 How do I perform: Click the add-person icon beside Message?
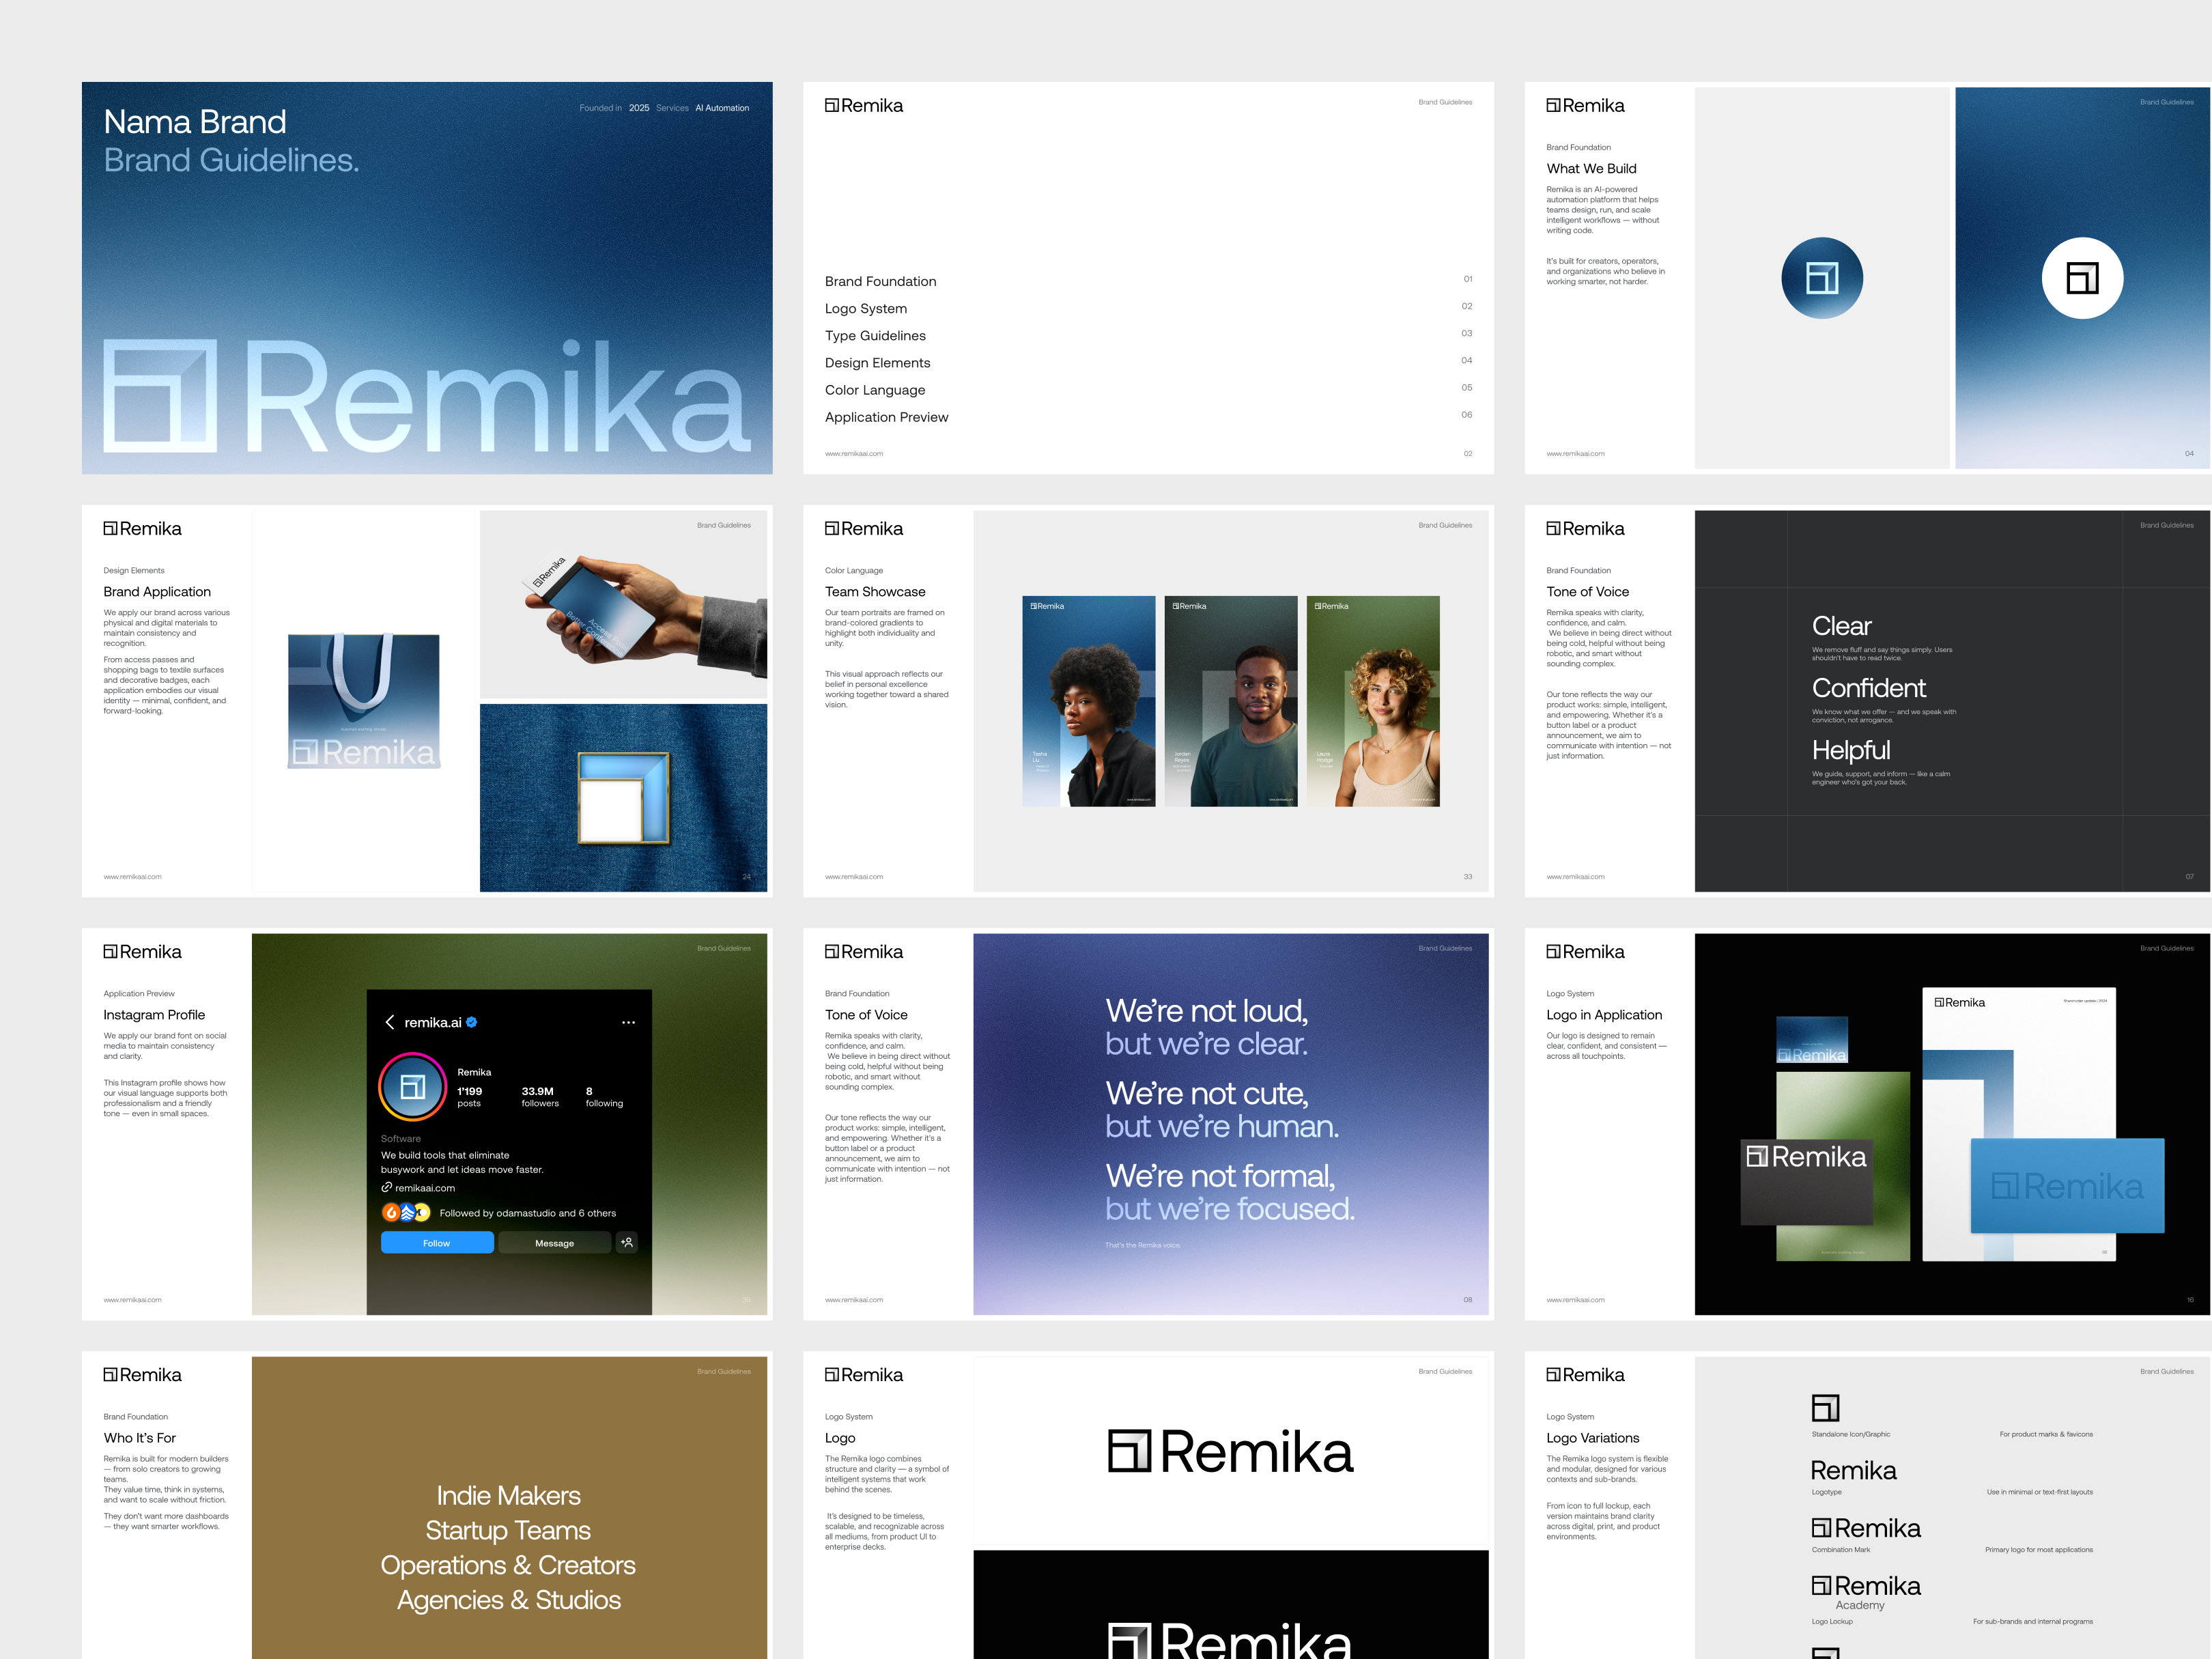(627, 1242)
